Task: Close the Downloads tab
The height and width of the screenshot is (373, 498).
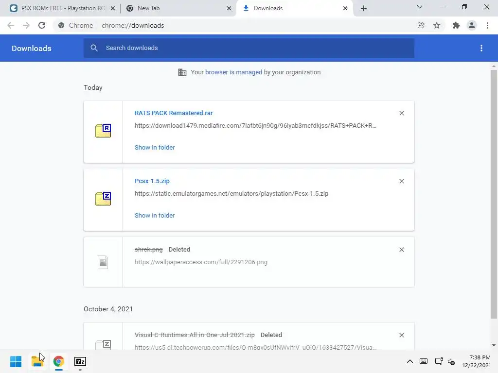Action: 345,8
